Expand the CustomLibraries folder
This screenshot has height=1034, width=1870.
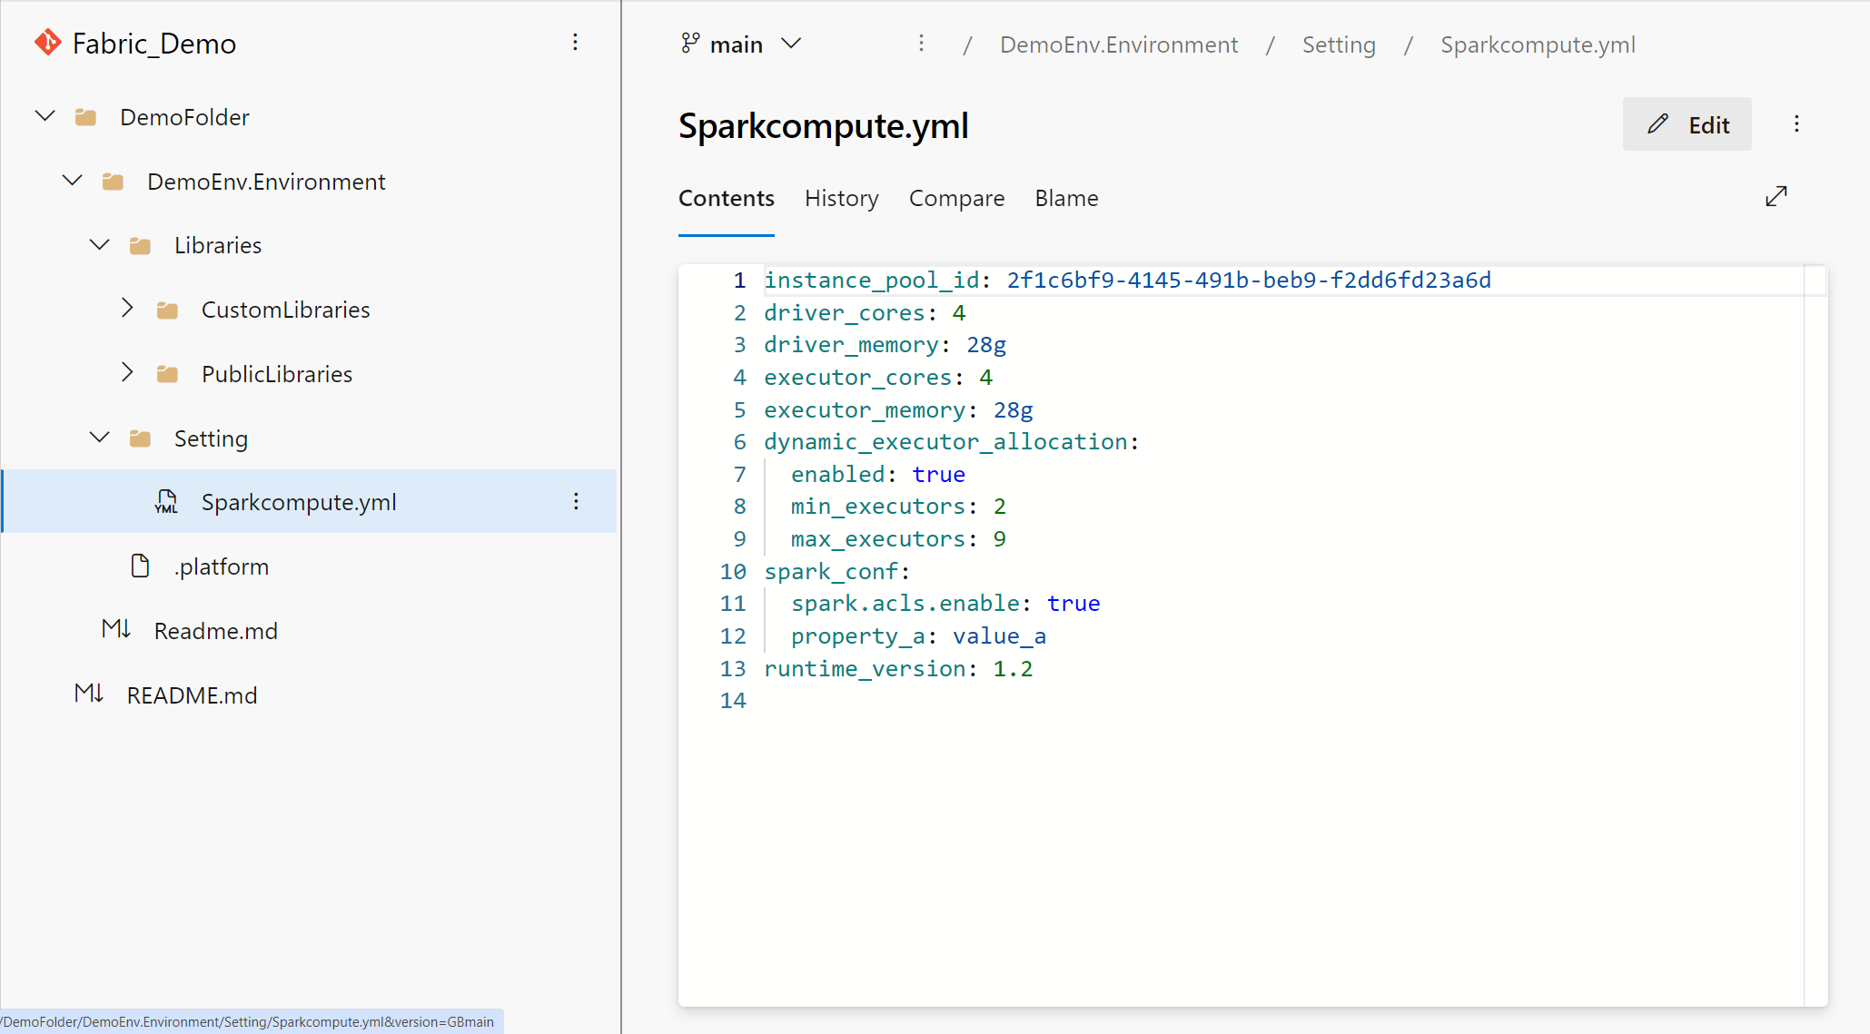127,310
